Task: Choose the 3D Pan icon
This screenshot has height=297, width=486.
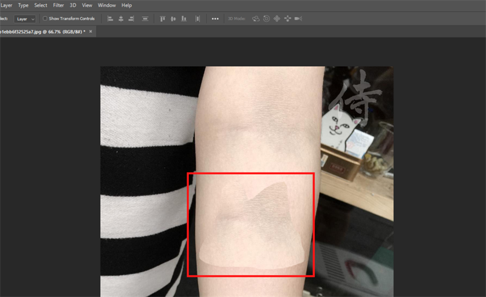Action: 276,19
